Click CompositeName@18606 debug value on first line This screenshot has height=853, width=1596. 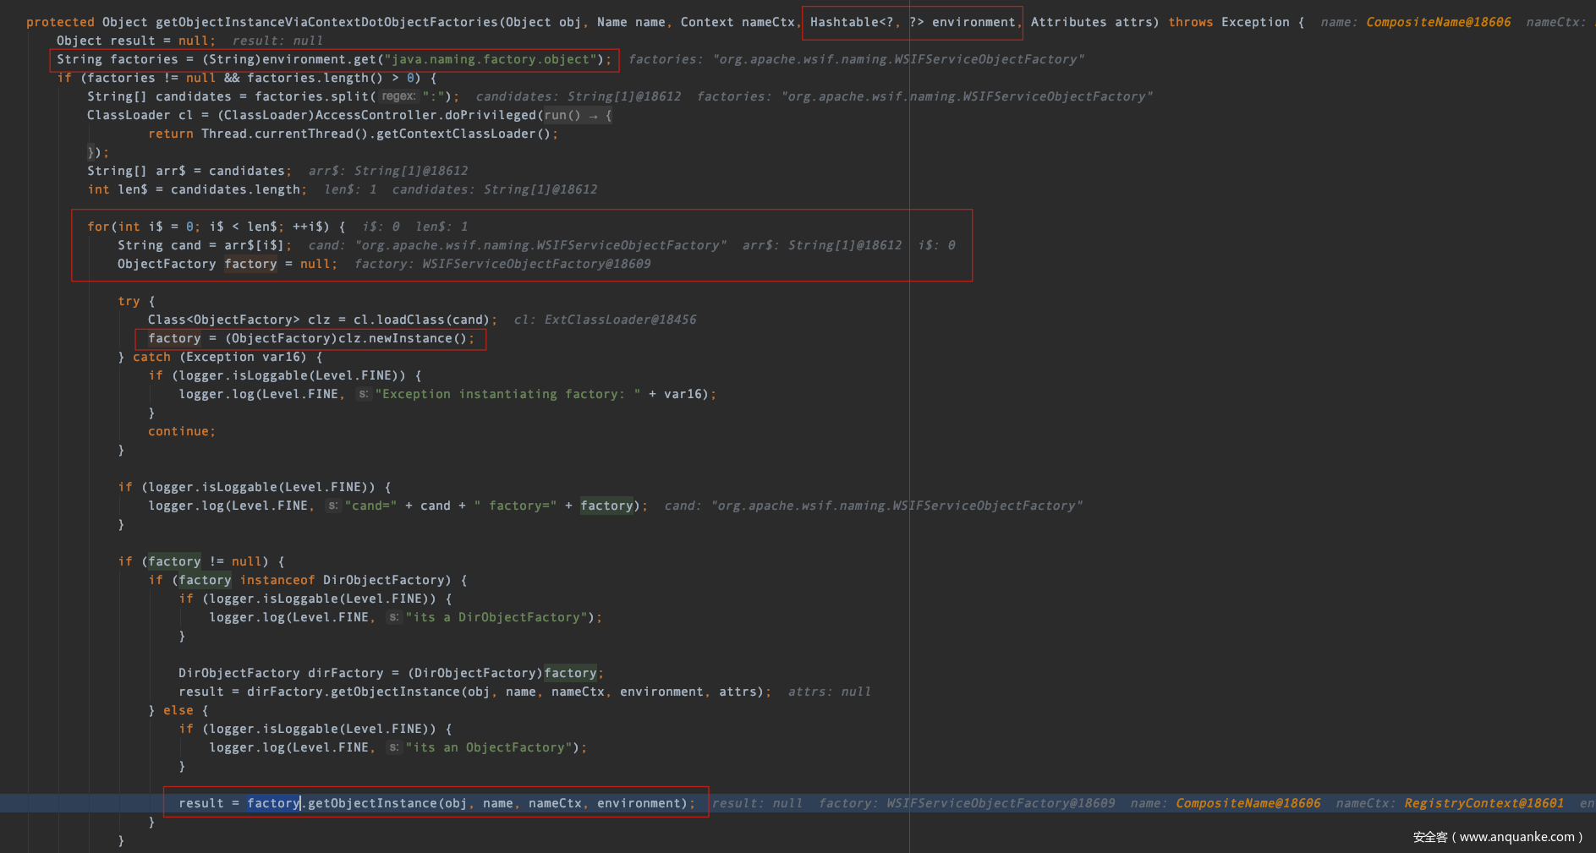tap(1438, 23)
